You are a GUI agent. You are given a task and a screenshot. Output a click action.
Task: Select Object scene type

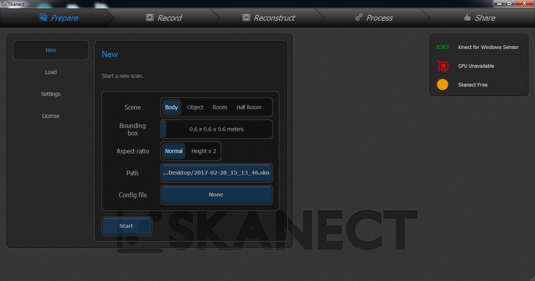(x=195, y=107)
